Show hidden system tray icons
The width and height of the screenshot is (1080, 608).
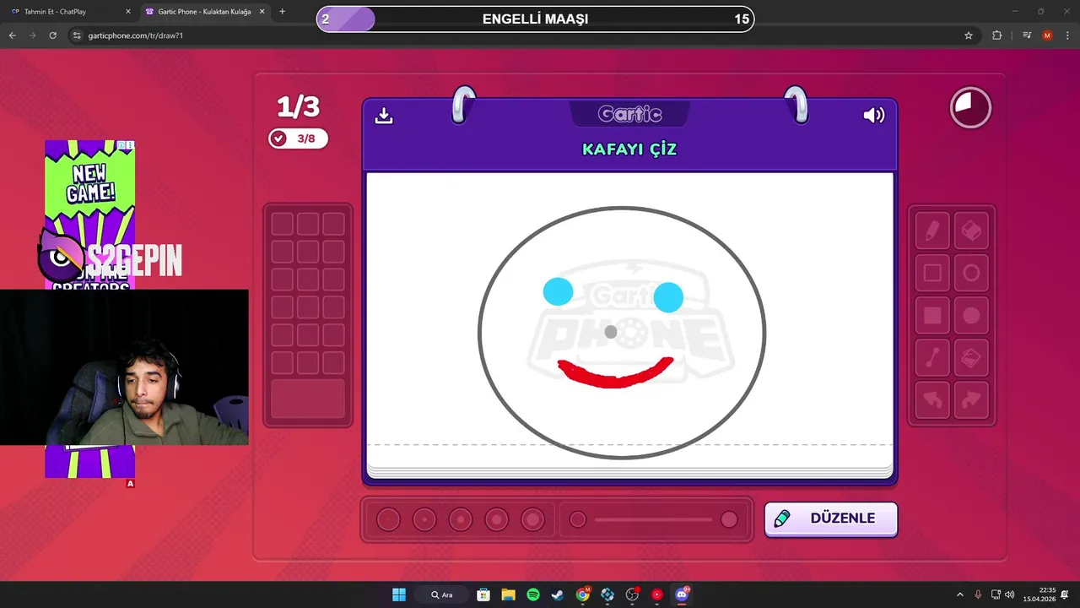(x=959, y=594)
